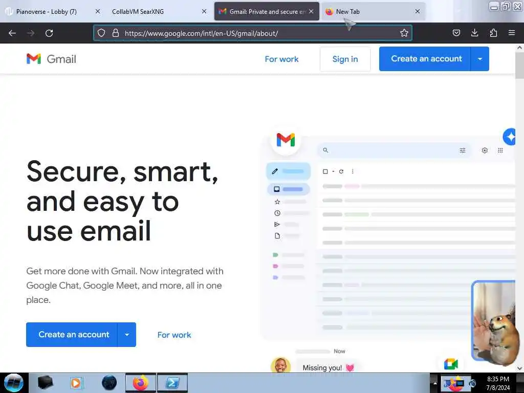The width and height of the screenshot is (524, 393).
Task: Open the For work link below headline
Action: (x=174, y=335)
